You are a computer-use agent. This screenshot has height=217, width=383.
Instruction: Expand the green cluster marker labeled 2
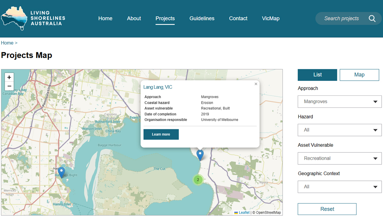click(198, 180)
